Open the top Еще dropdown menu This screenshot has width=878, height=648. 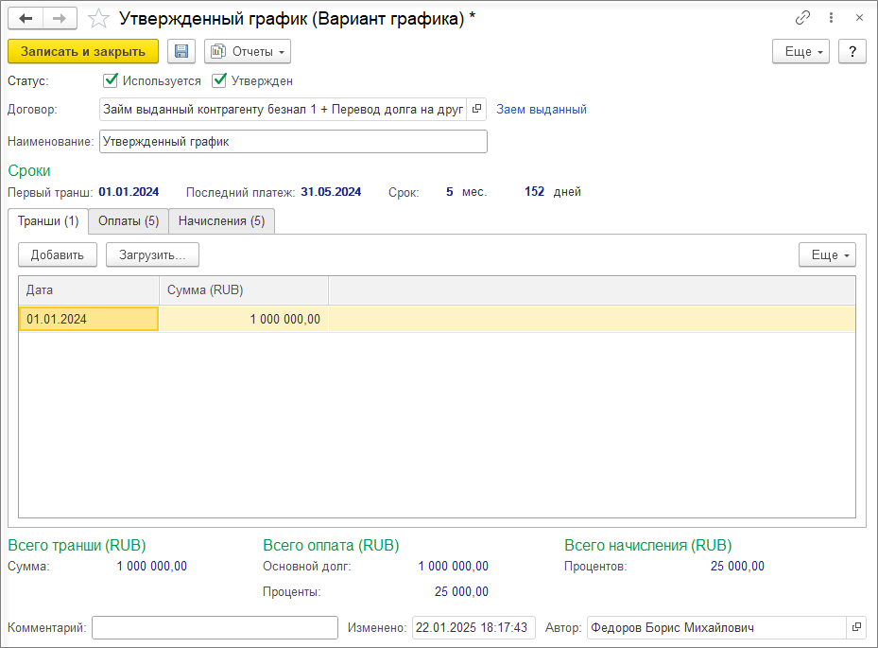tap(801, 52)
